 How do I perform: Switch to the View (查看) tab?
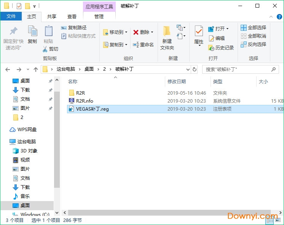tap(72, 17)
